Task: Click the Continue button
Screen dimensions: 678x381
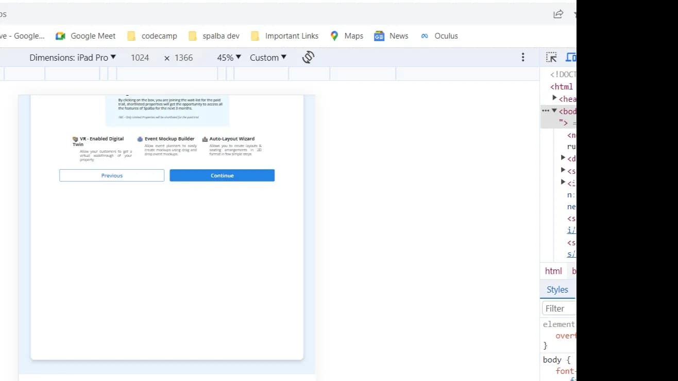Action: tap(222, 175)
